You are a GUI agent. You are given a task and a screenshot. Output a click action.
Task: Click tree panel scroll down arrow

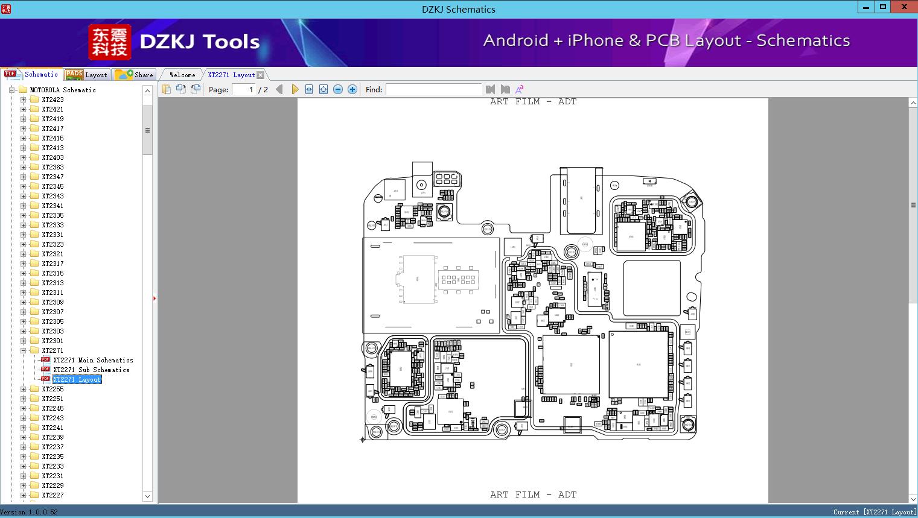tap(147, 496)
